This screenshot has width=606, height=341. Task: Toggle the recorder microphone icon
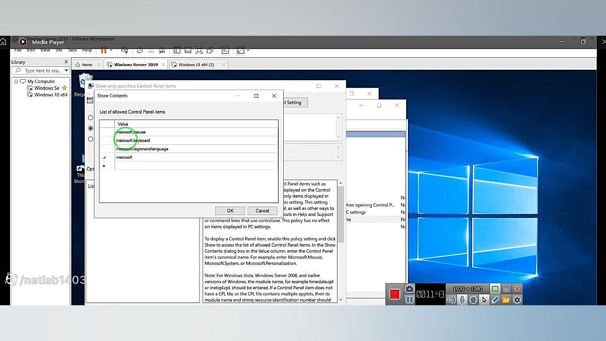(462, 300)
